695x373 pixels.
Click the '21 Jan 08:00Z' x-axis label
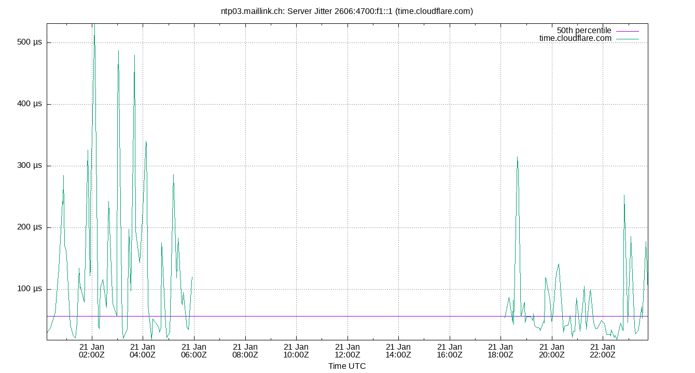pos(245,351)
